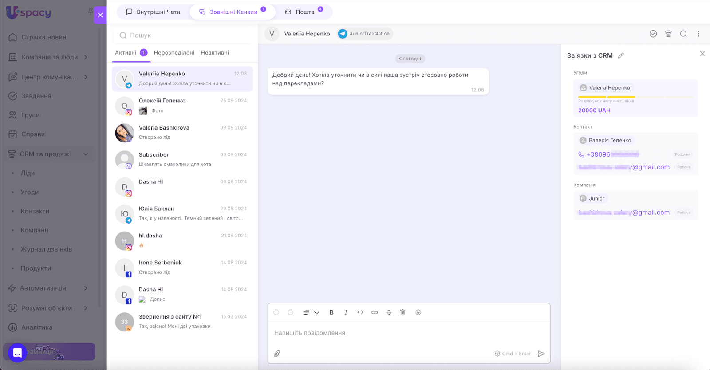Viewport: 710px width, 370px height.
Task: Open the JuniorTranslation channel badge
Action: [x=365, y=34]
